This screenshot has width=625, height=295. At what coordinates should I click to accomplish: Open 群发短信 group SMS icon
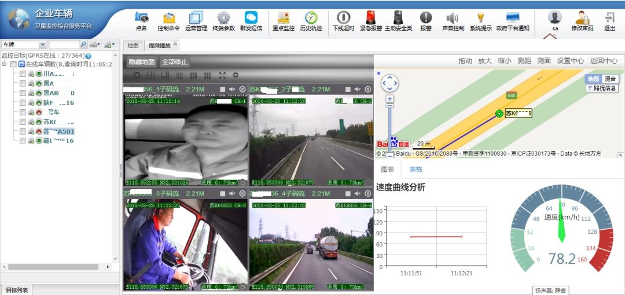tap(251, 21)
